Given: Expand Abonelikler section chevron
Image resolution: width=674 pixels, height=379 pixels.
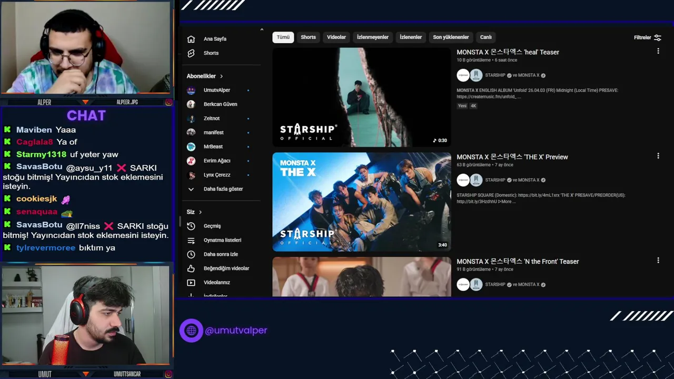Looking at the screenshot, I should coord(221,76).
